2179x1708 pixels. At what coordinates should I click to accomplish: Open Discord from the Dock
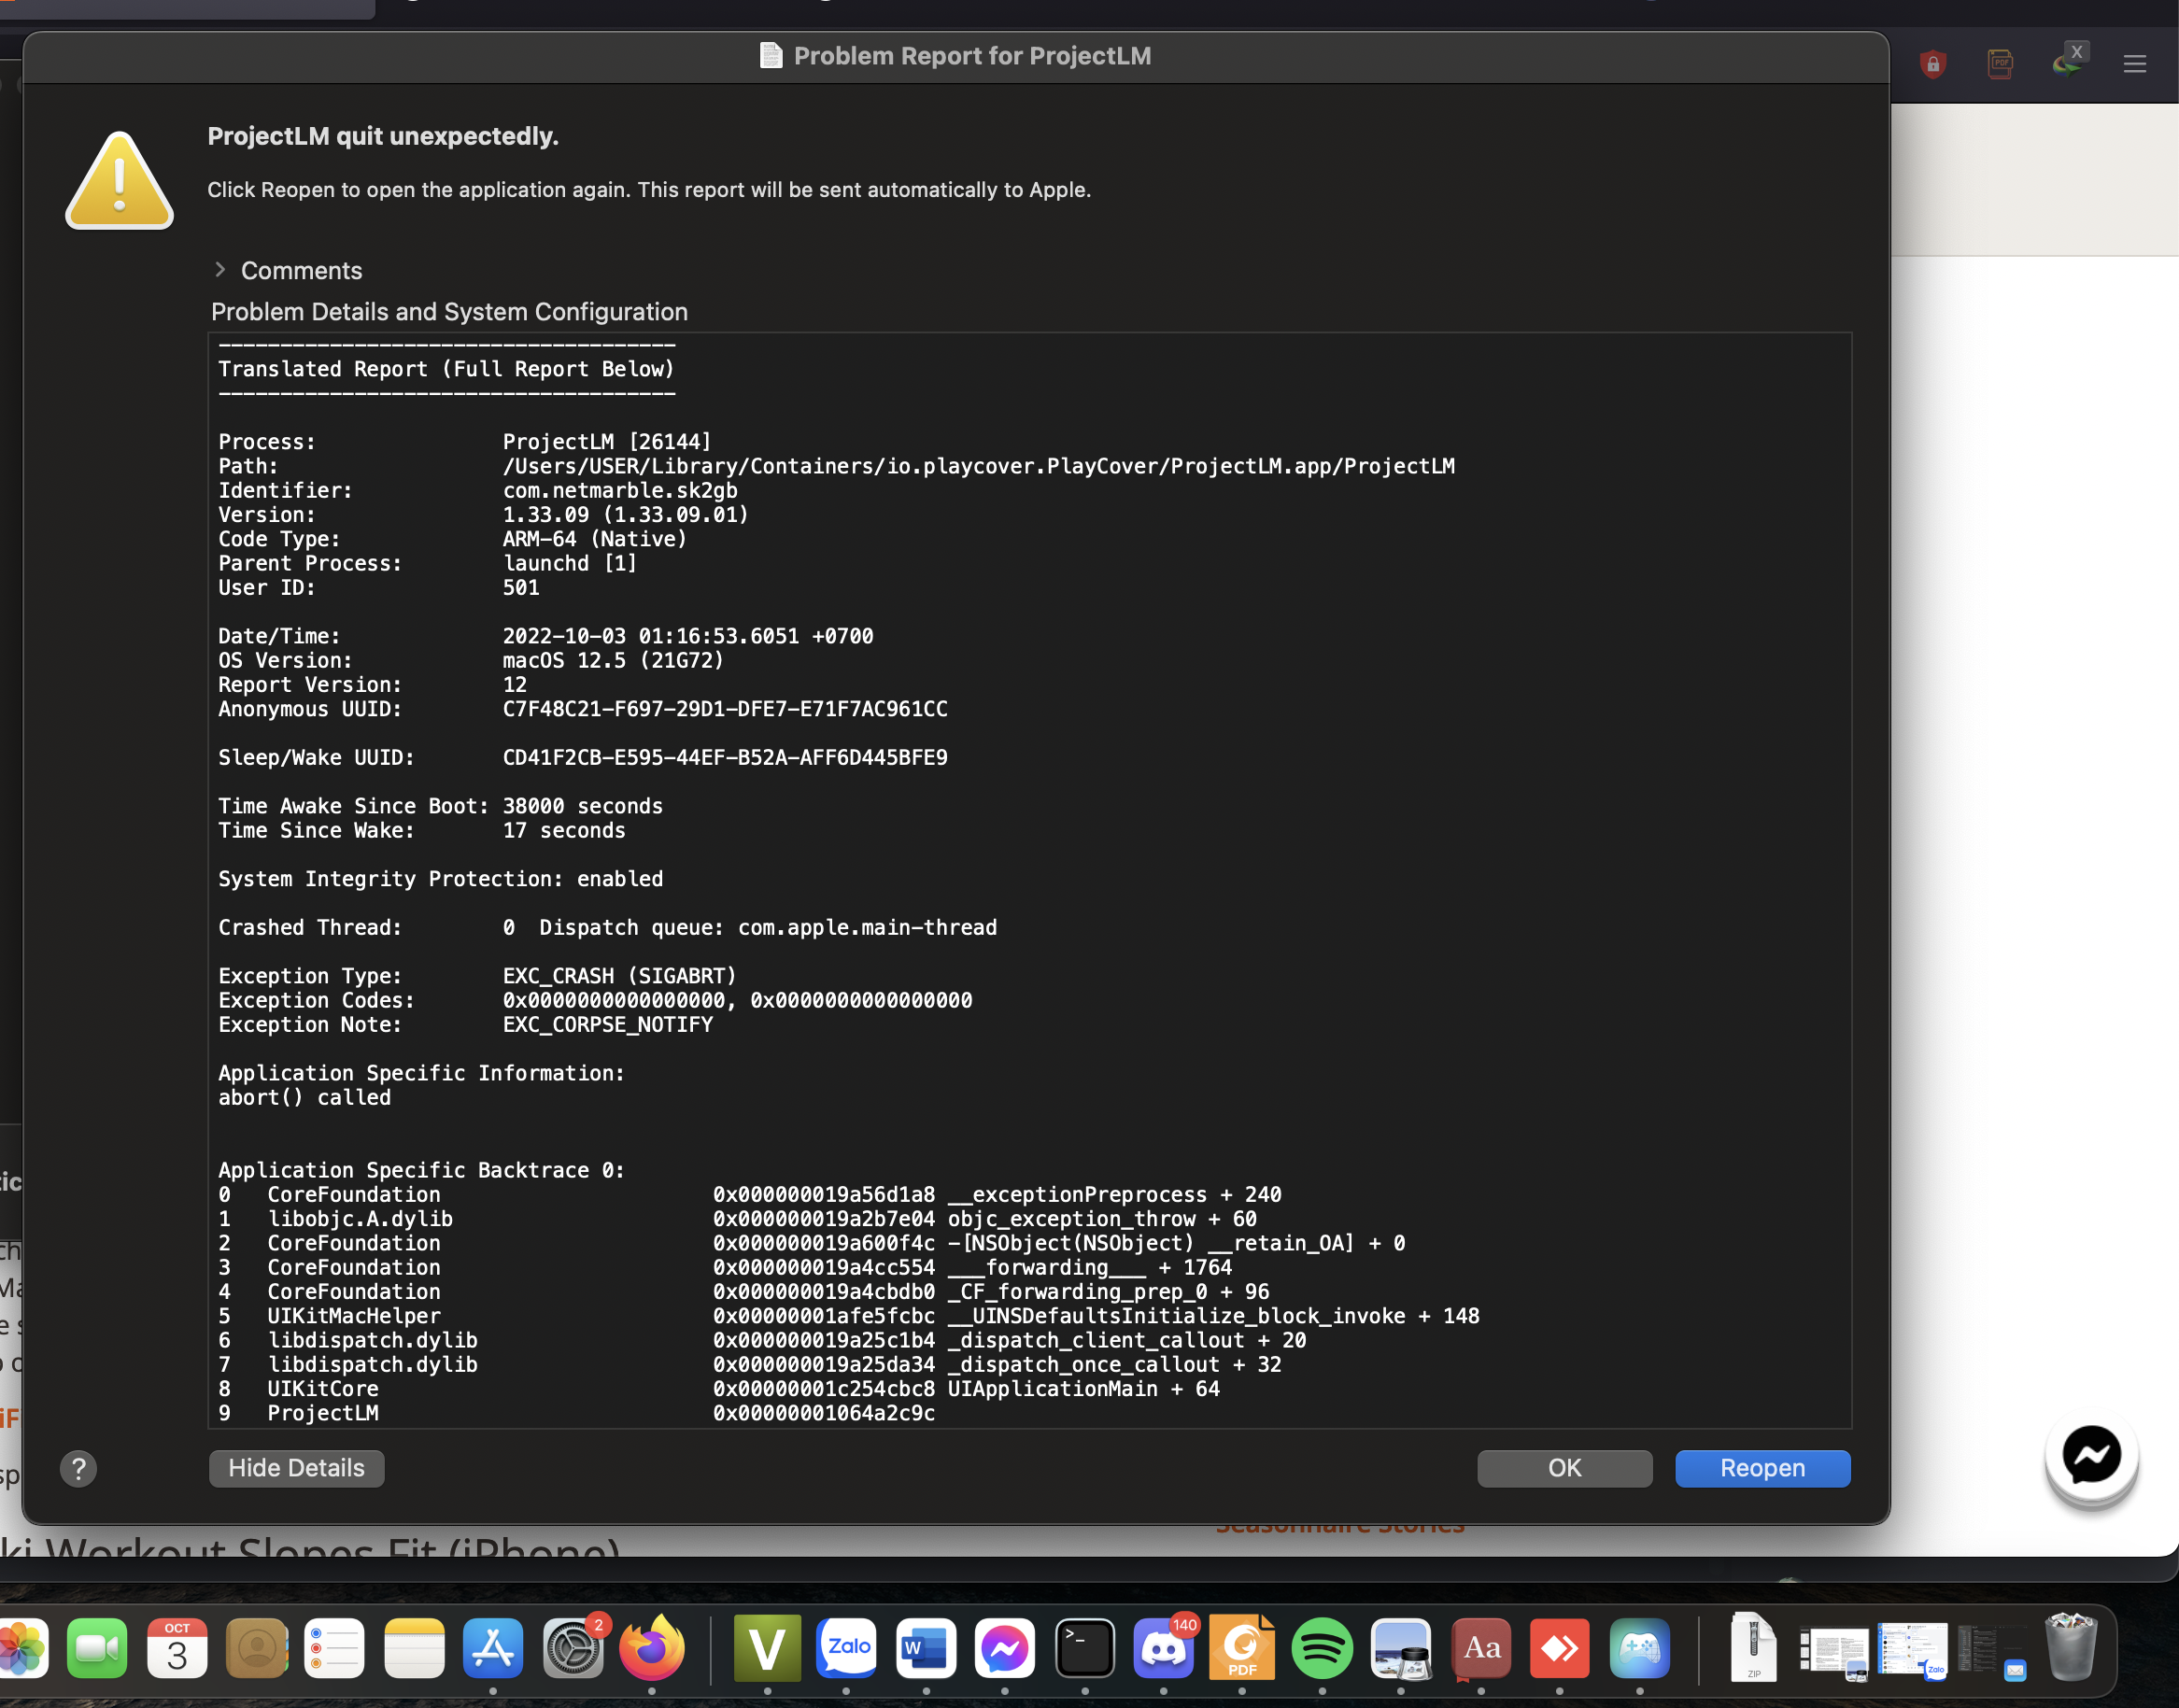(x=1164, y=1649)
